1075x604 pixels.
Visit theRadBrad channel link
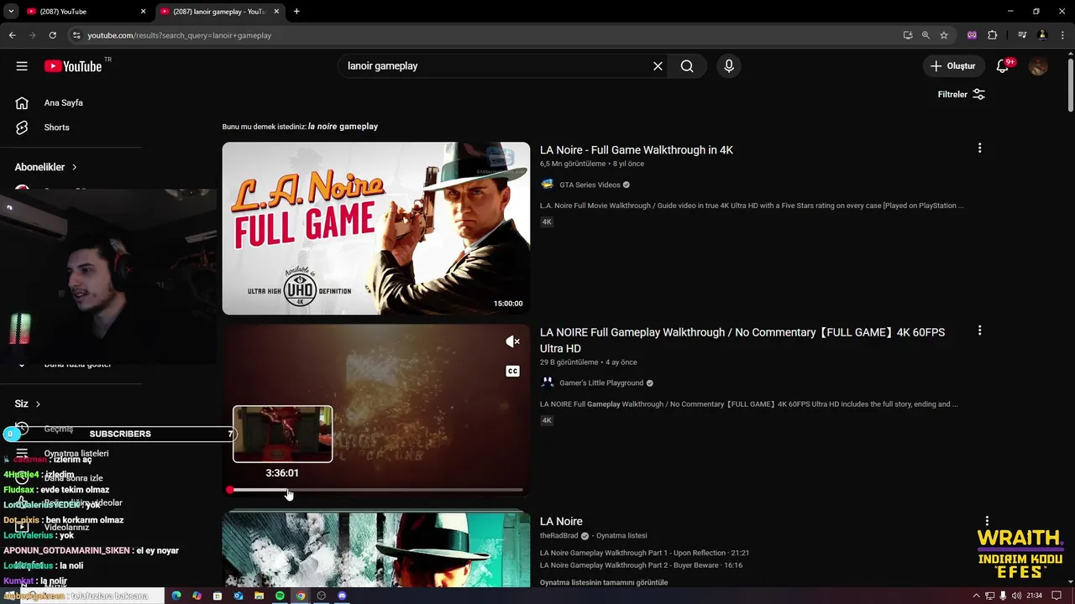tap(559, 535)
